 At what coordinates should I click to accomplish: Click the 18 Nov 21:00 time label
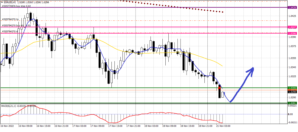(205, 126)
